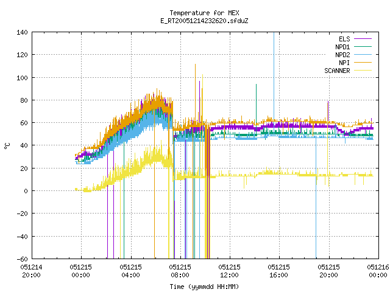This screenshot has height=292, width=390.
Task: Click the y-axis tick label -20
Action: click(x=22, y=214)
